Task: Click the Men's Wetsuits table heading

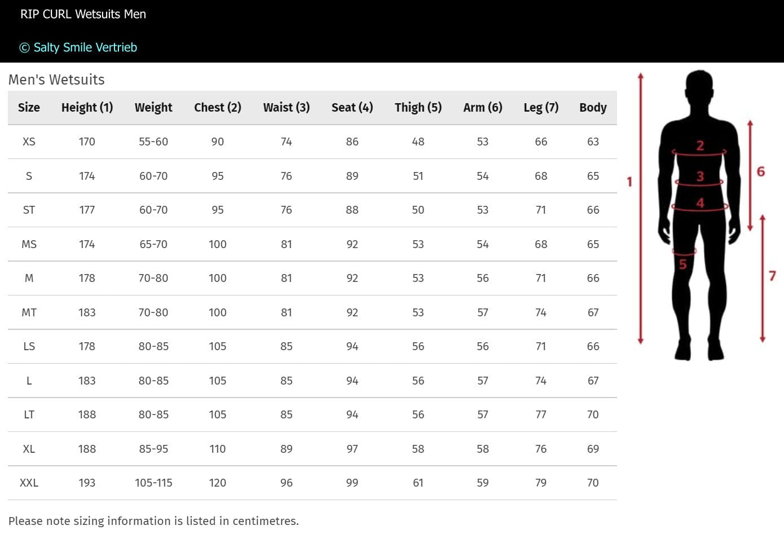Action: (x=56, y=80)
